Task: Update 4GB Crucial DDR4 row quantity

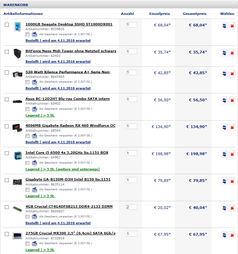Action: click(x=224, y=208)
